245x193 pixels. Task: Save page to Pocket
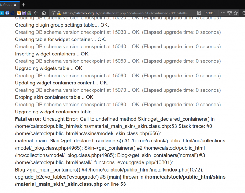(x=229, y=13)
